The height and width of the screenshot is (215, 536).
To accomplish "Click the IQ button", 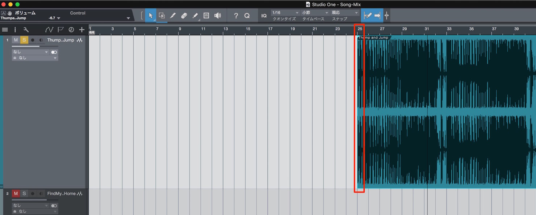I will (x=264, y=16).
